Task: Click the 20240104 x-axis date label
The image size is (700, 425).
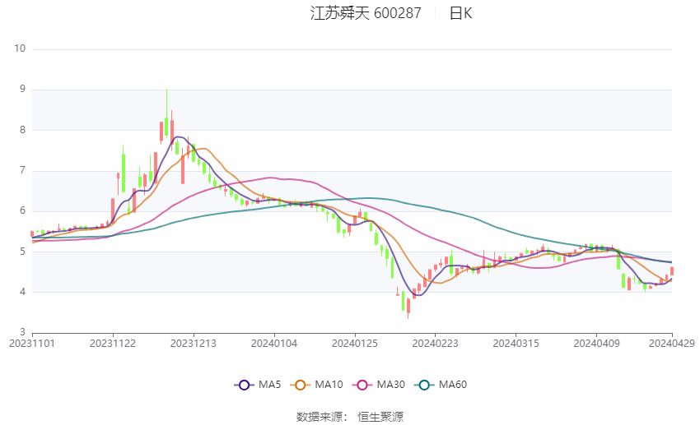Action: click(274, 344)
